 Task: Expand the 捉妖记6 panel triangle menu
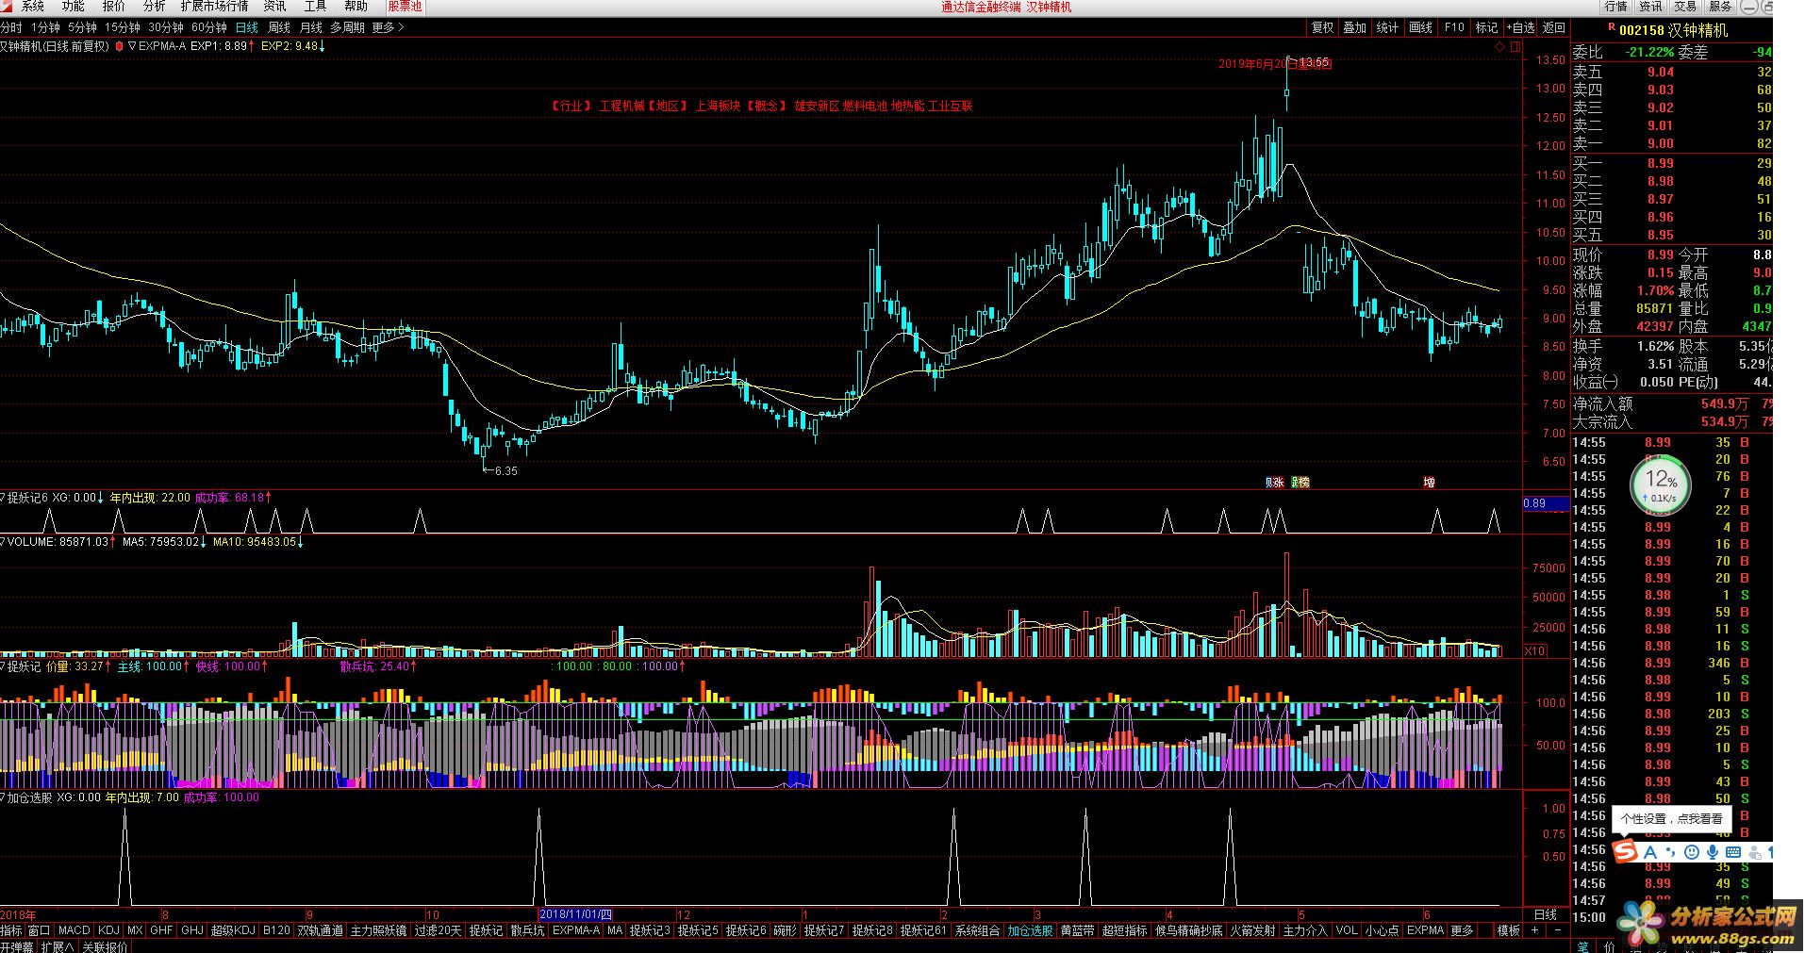pyautogui.click(x=3, y=498)
